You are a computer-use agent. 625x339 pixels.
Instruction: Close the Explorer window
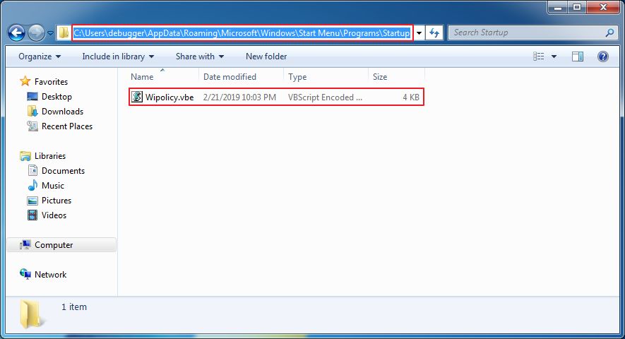[604, 8]
